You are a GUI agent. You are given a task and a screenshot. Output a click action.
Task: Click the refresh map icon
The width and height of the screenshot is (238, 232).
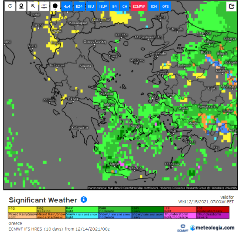pos(10,6)
